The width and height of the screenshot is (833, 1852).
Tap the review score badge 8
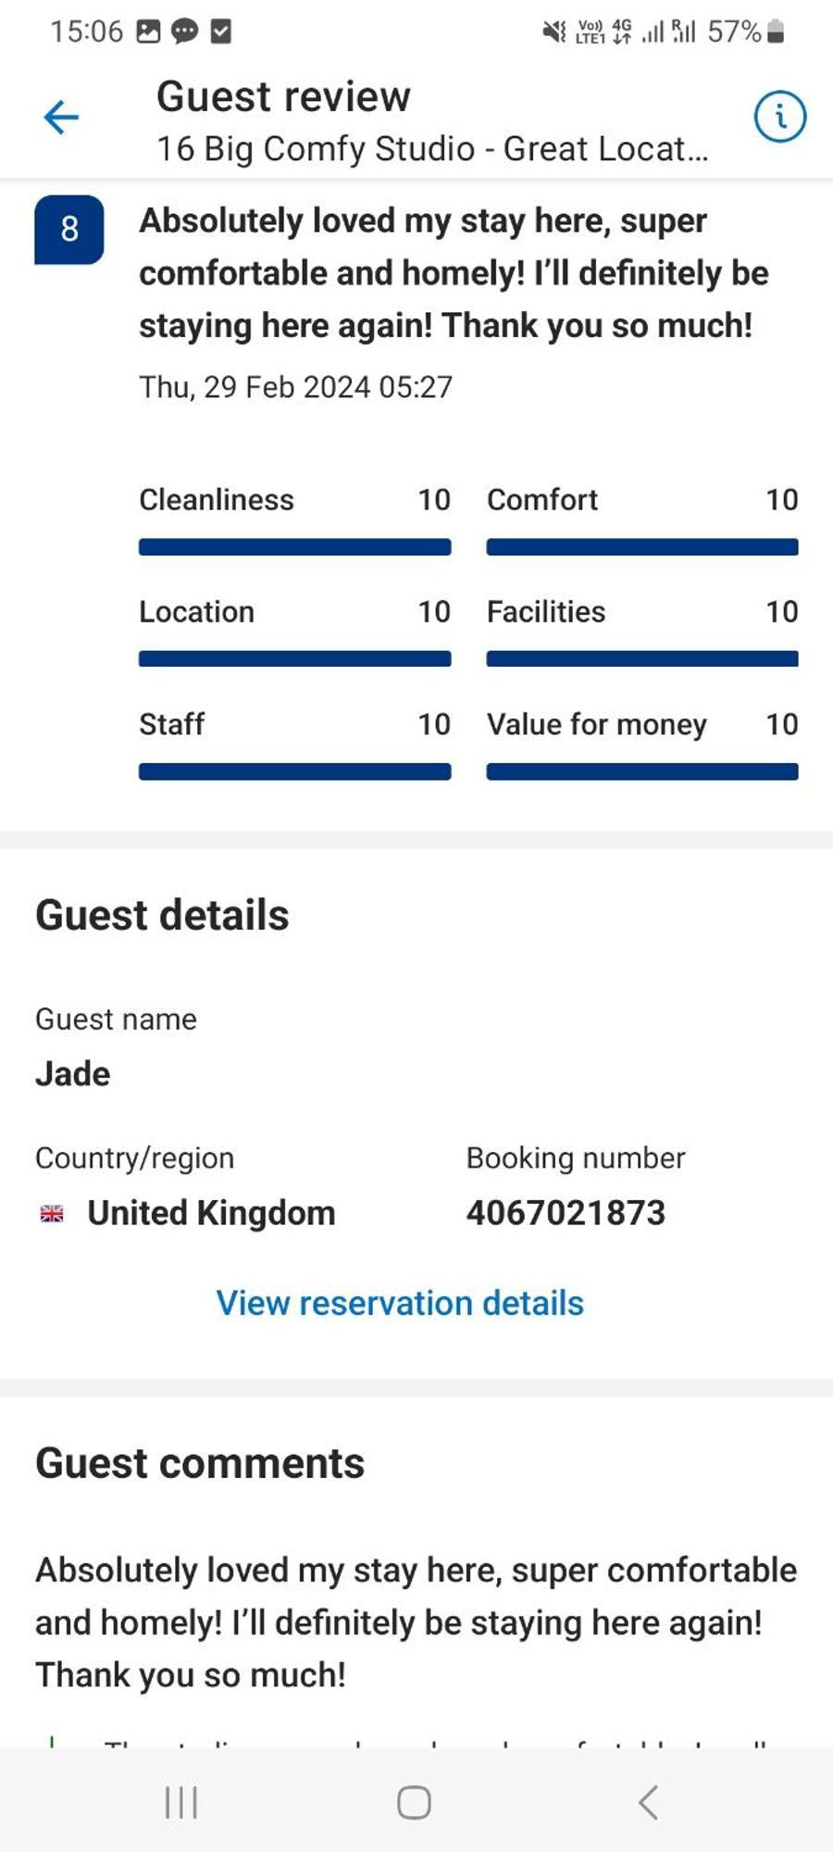pyautogui.click(x=69, y=230)
